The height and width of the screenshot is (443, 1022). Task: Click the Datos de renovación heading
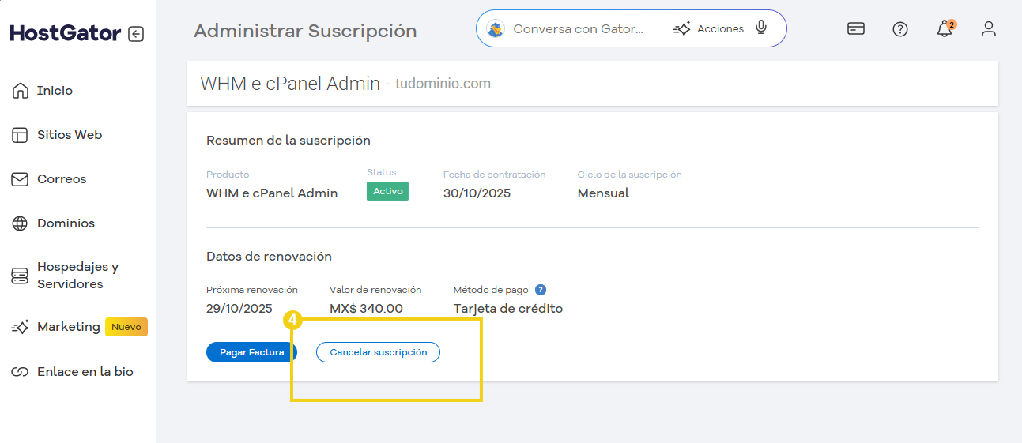269,257
